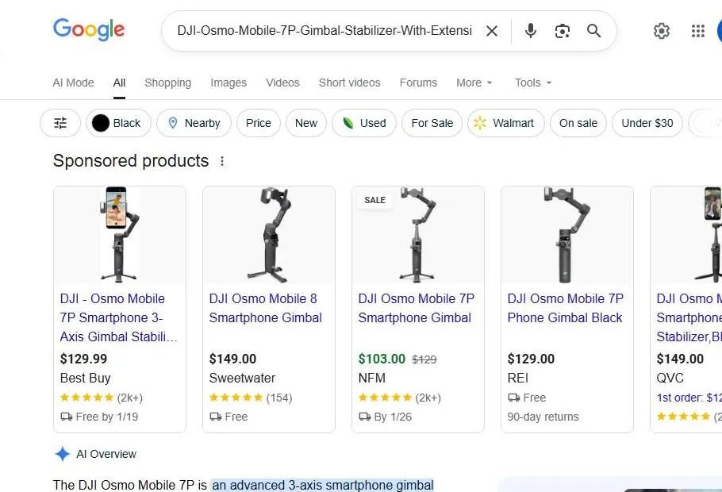Viewport: 722px width, 492px height.
Task: Open the REI Osmo Mobile 7P listing
Action: [565, 308]
